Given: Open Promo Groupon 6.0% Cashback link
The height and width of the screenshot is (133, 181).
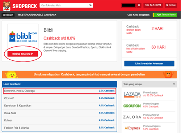Looking at the screenshot, I should [x=151, y=105].
